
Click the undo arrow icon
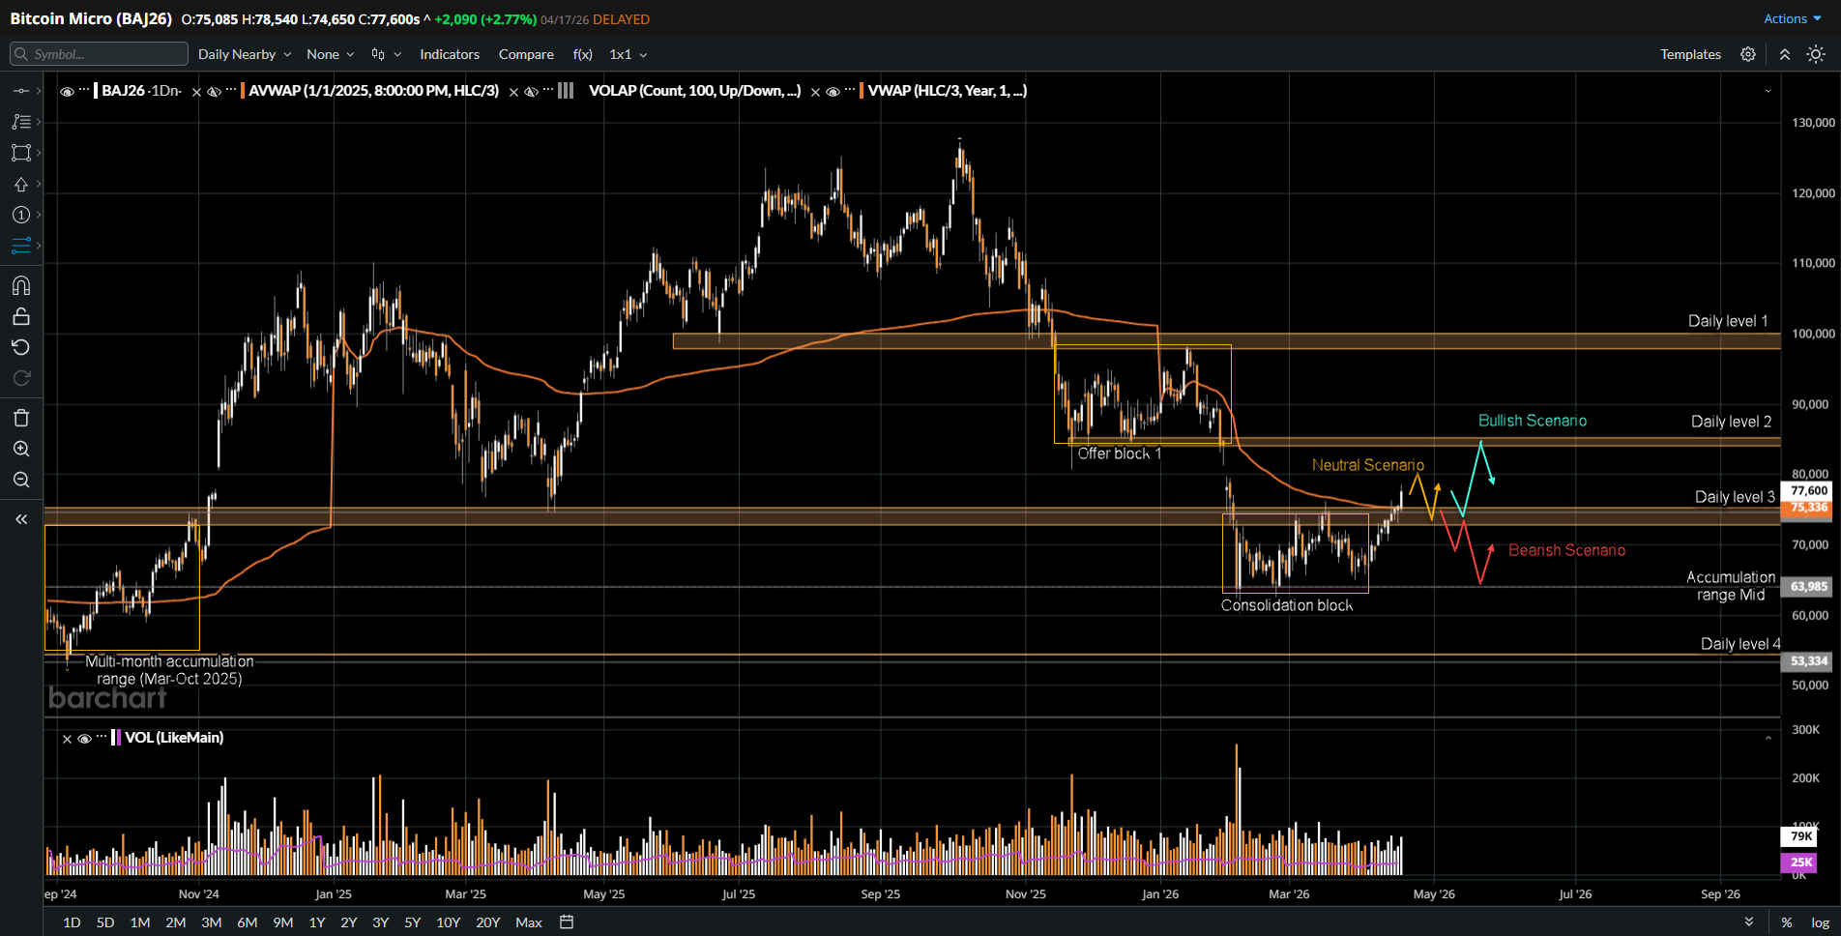(x=21, y=347)
